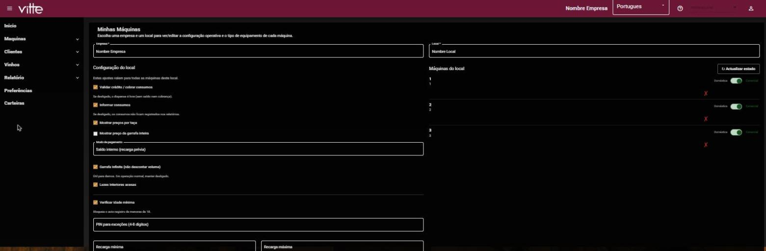Open the user account icon
The width and height of the screenshot is (766, 251).
coord(751,8)
